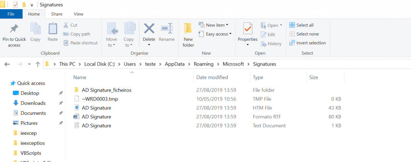Open the ieexceptios folder in sidebar

point(33,143)
